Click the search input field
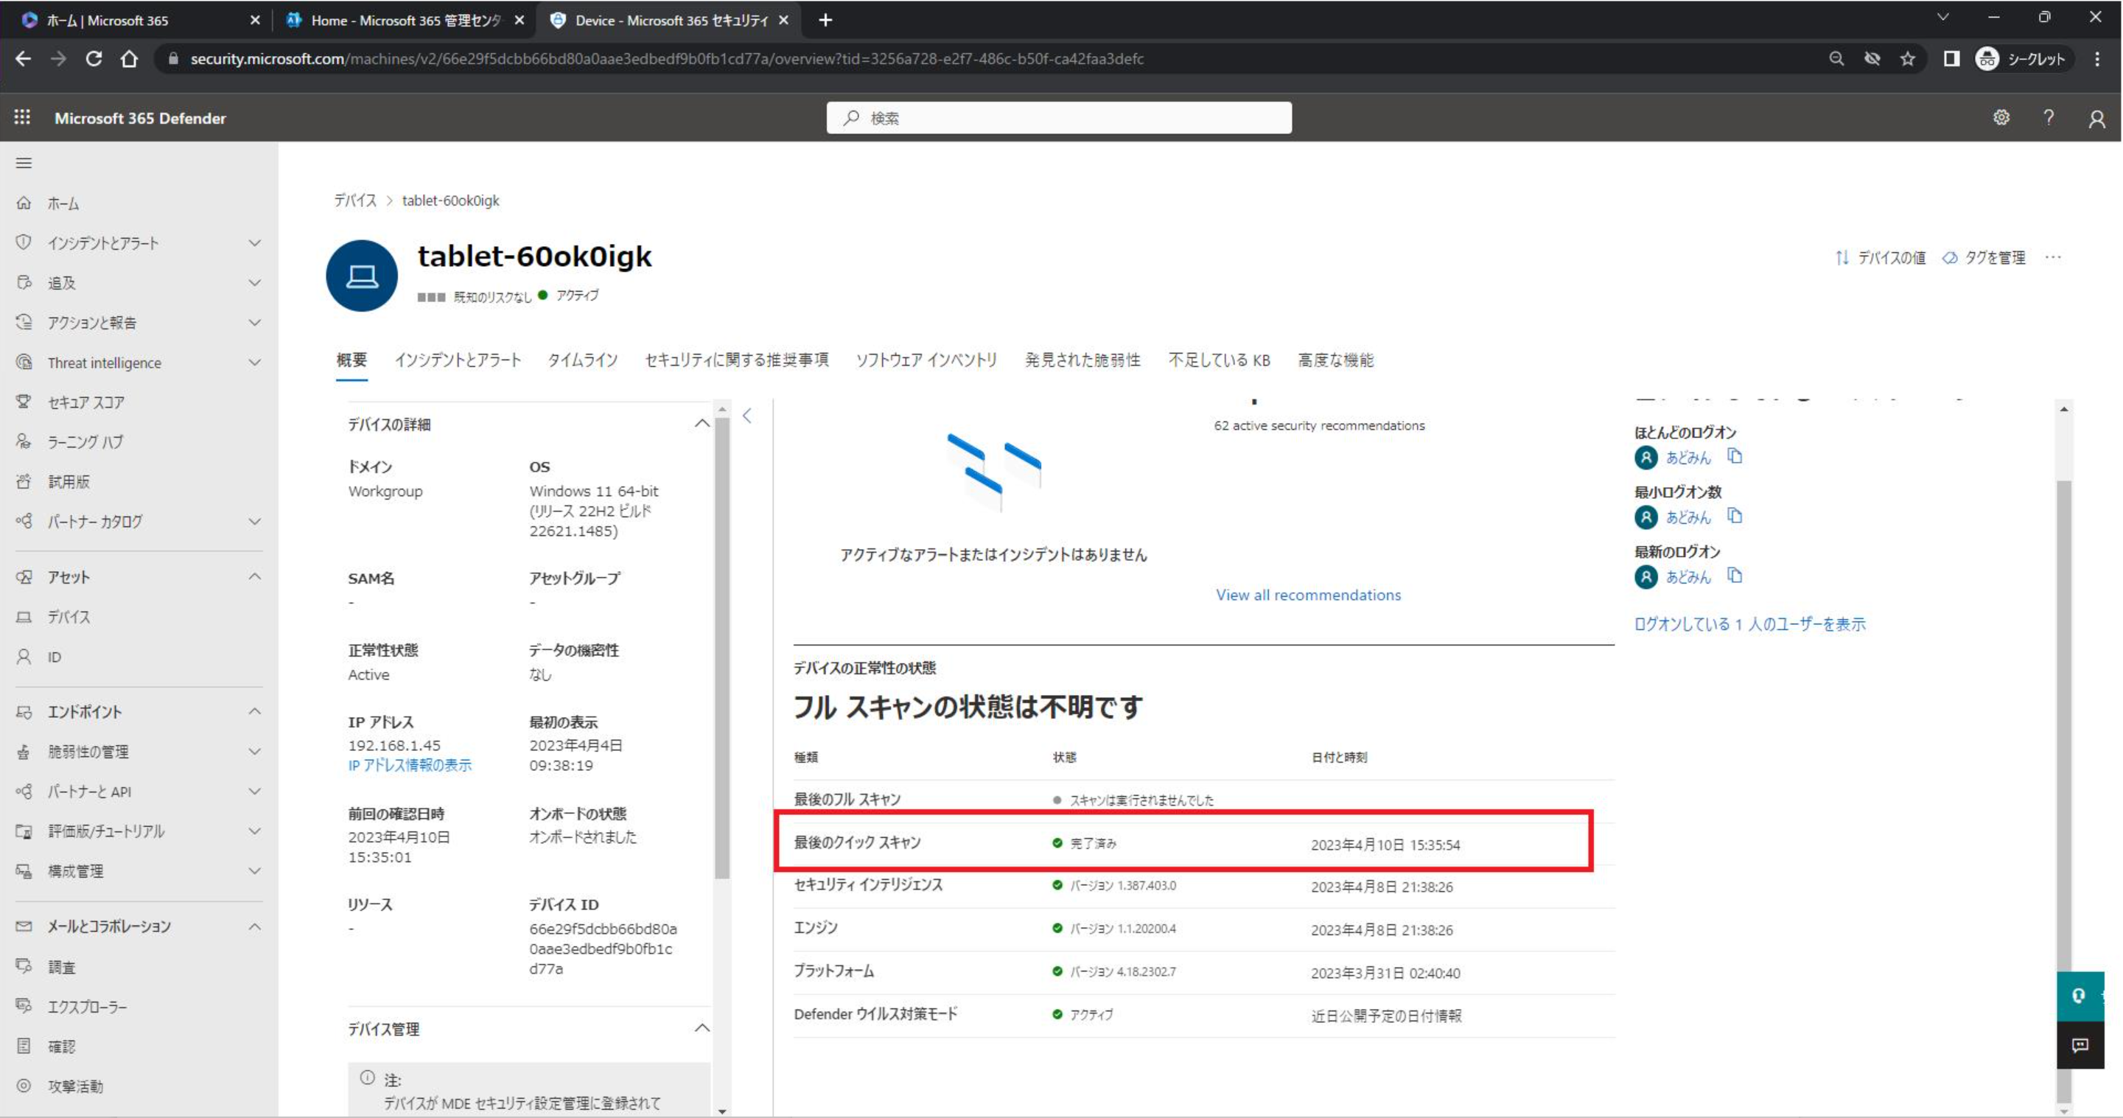 tap(1061, 116)
